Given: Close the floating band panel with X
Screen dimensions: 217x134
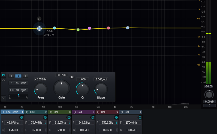Looking at the screenshot, I should tap(3, 98).
